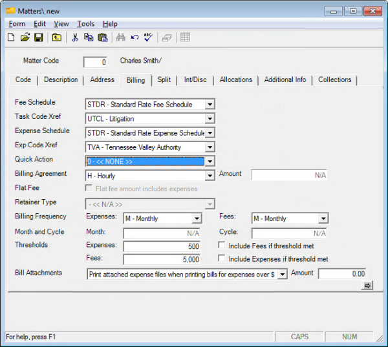Click the Expenses threshold field showing 500
The width and height of the screenshot is (388, 347).
tap(161, 246)
